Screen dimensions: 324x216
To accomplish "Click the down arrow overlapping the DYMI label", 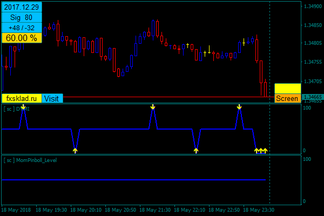I will [x=23, y=107].
